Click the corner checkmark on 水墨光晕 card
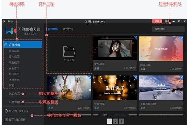The image size is (187, 125). coord(181,38)
